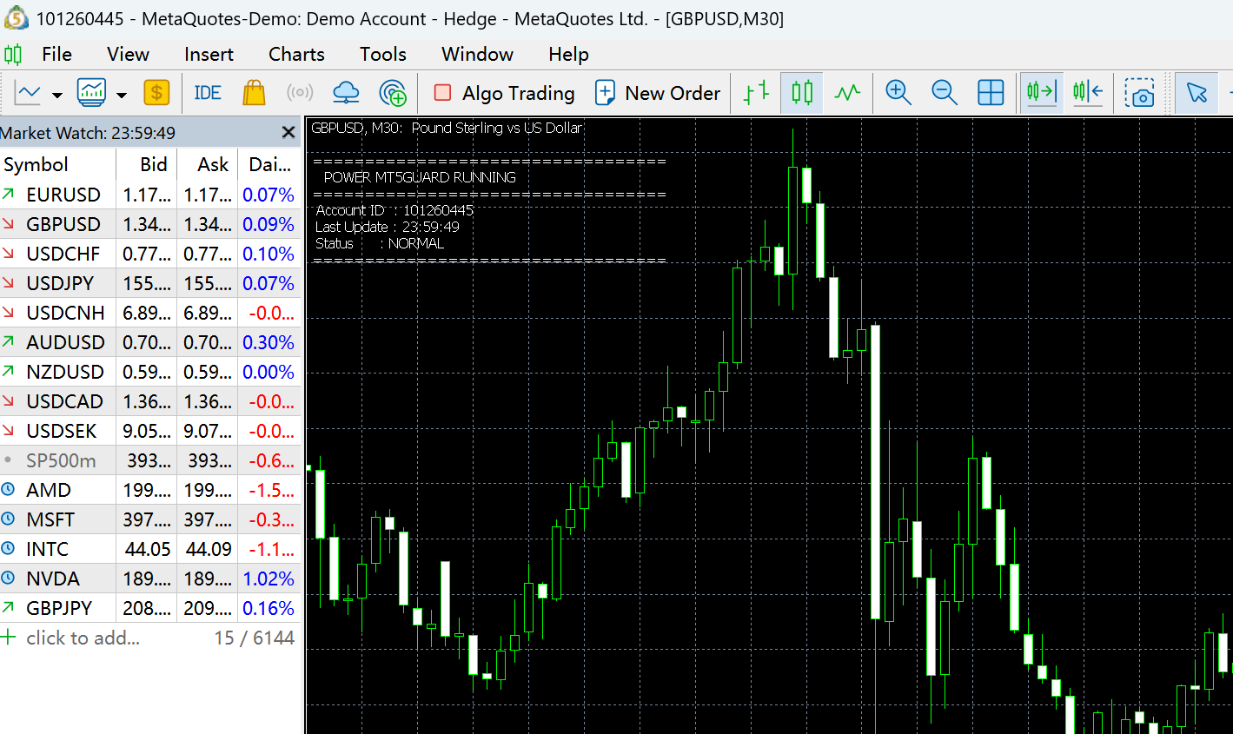Switch chart to bar chart mode
Image resolution: width=1233 pixels, height=734 pixels.
coord(757,93)
